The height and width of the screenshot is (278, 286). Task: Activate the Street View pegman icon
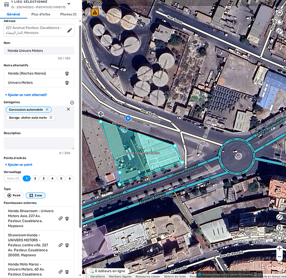click(x=279, y=228)
